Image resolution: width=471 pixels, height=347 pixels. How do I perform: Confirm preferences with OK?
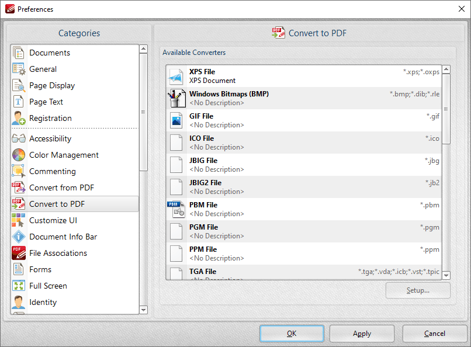tap(292, 334)
